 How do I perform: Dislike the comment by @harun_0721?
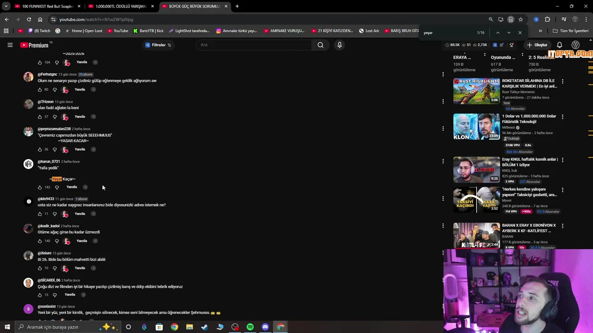57,187
